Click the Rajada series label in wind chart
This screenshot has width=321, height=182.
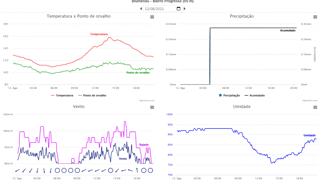pos(144,145)
